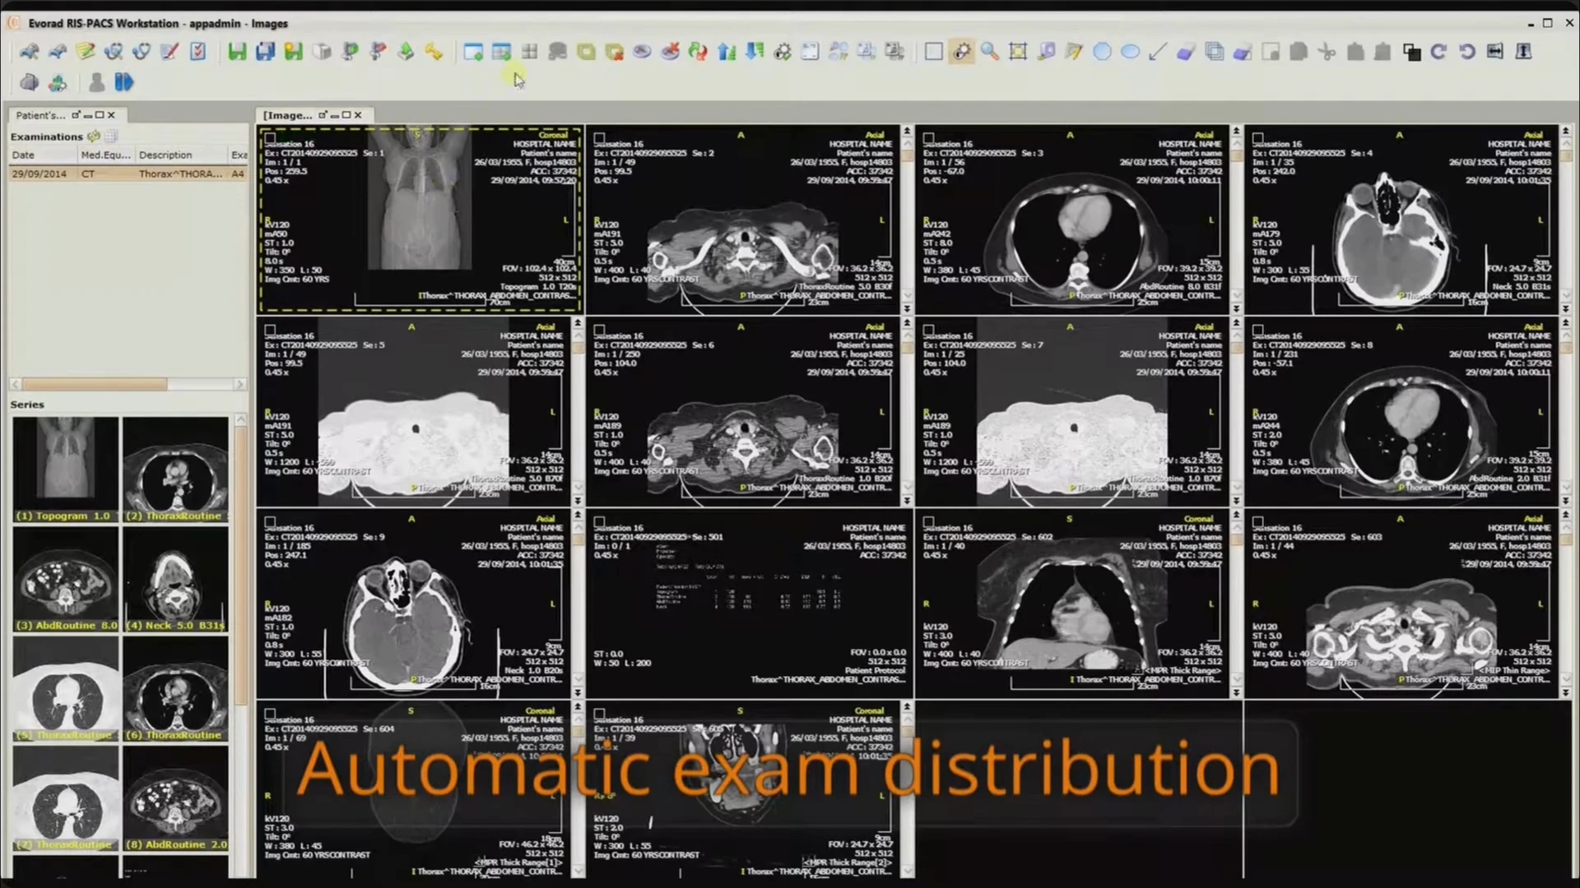The image size is (1580, 888).
Task: Click the blue floppy disk save icon
Action: 265,52
